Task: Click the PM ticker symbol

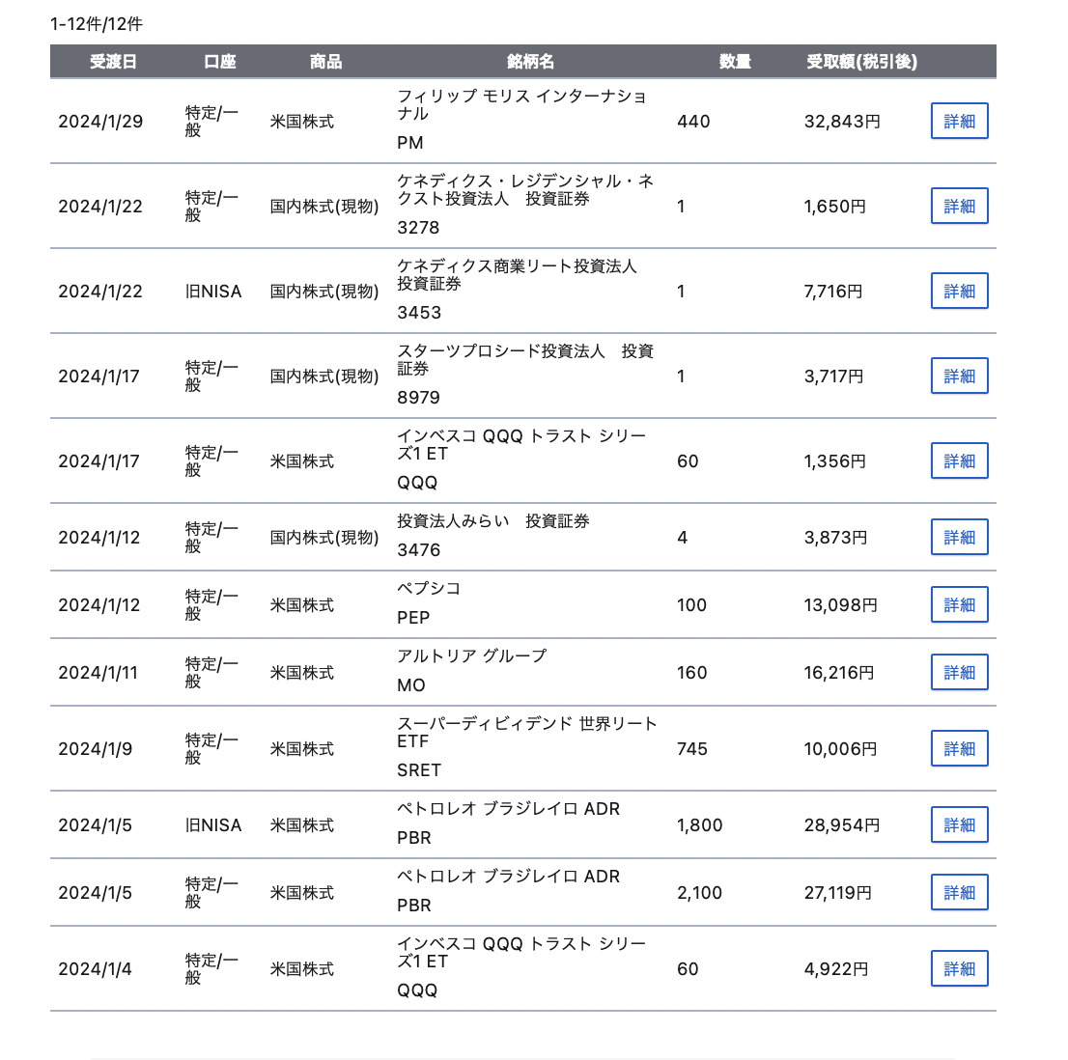Action: tap(410, 143)
